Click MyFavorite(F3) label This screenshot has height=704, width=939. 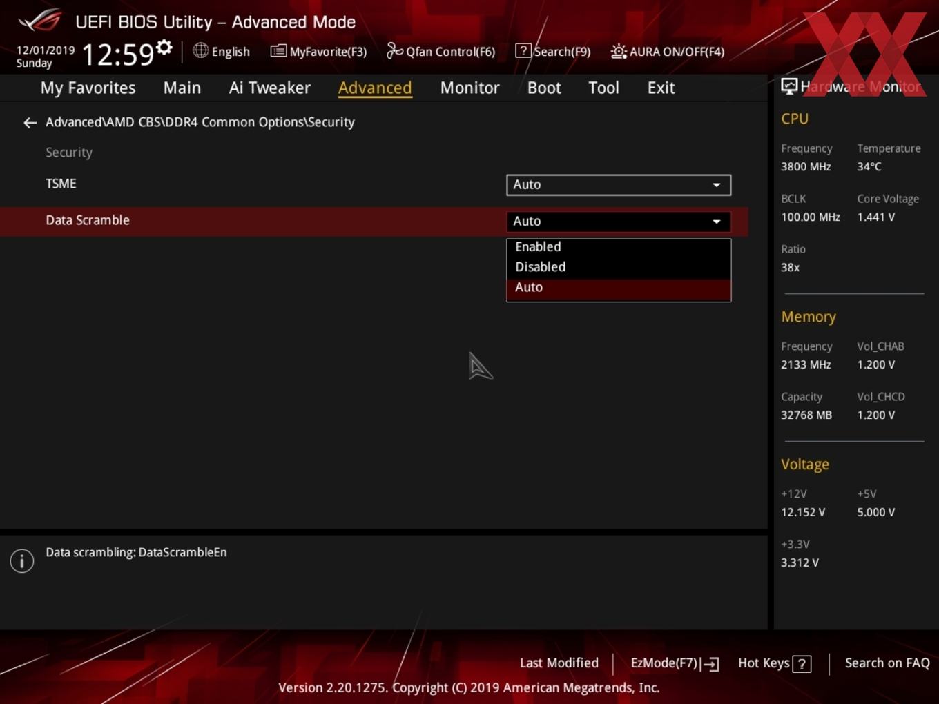328,52
